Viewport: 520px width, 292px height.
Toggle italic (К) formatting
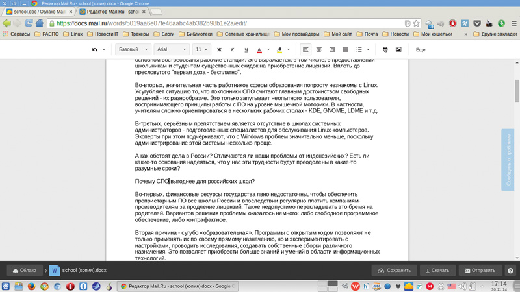[x=233, y=50]
